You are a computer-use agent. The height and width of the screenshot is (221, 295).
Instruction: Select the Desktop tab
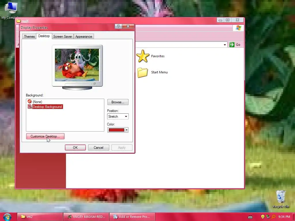point(44,36)
